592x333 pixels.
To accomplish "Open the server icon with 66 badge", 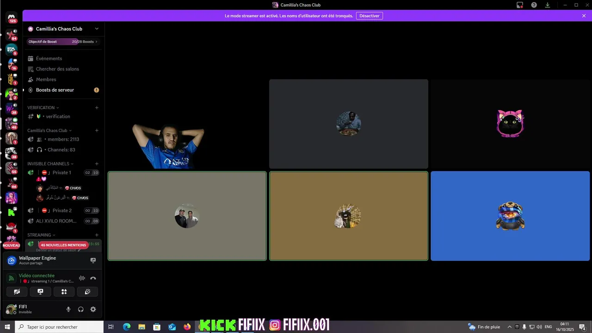I will pyautogui.click(x=11, y=183).
